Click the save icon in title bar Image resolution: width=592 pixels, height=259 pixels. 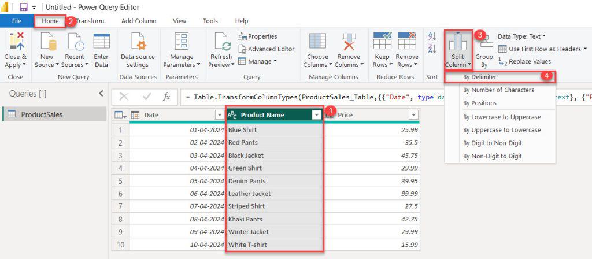[24, 7]
